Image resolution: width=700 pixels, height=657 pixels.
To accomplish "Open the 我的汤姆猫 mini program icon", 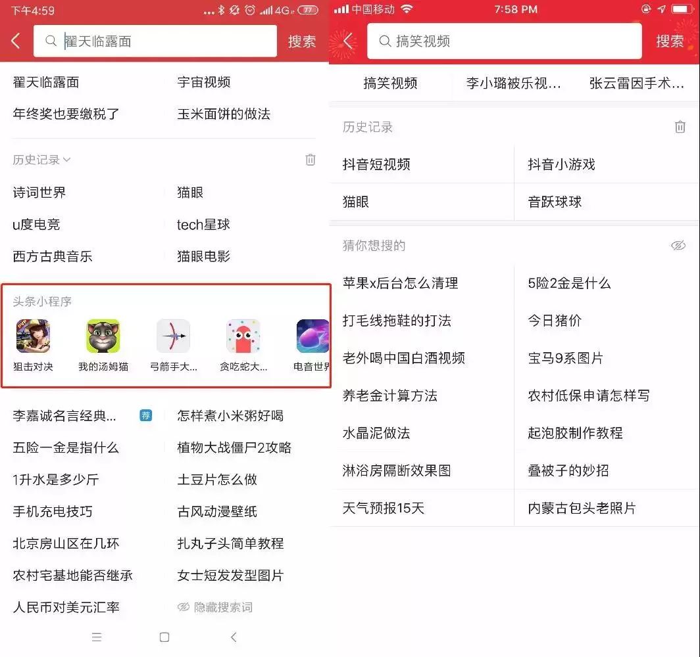I will tap(103, 336).
